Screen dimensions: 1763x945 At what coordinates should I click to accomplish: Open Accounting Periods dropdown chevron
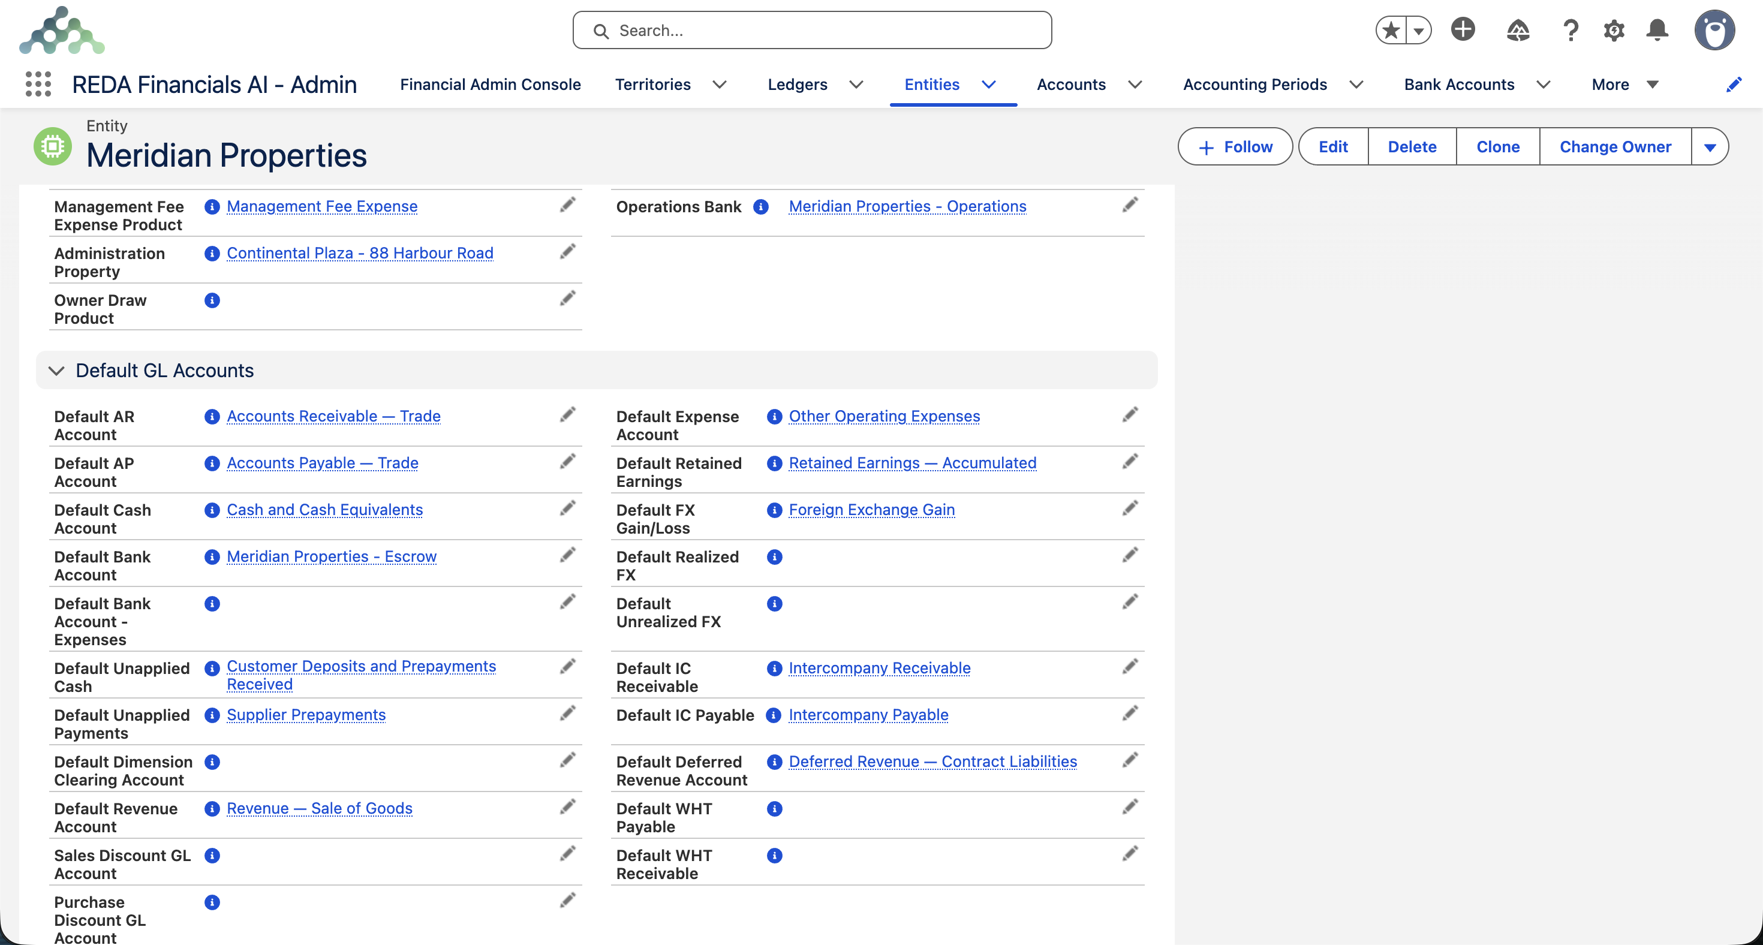pyautogui.click(x=1356, y=84)
